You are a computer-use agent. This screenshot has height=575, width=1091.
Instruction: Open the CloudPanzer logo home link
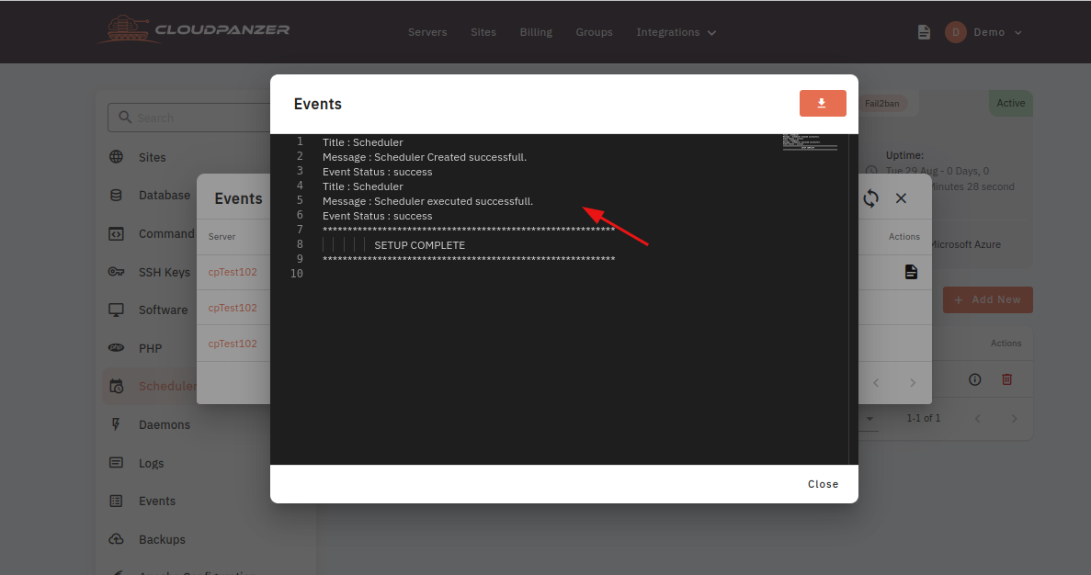pyautogui.click(x=193, y=30)
